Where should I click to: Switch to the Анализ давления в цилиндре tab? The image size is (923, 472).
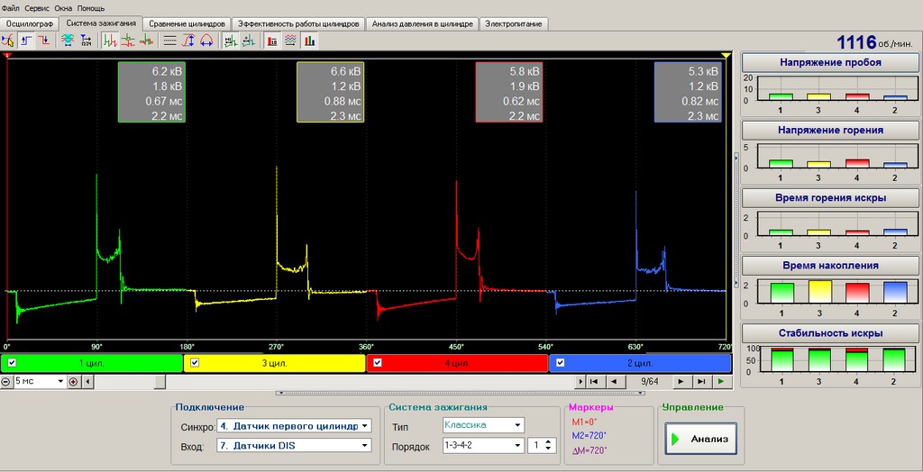tap(422, 24)
